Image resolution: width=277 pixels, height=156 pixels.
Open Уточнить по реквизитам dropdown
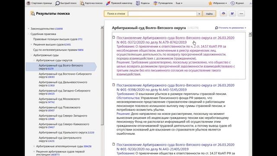231,28
